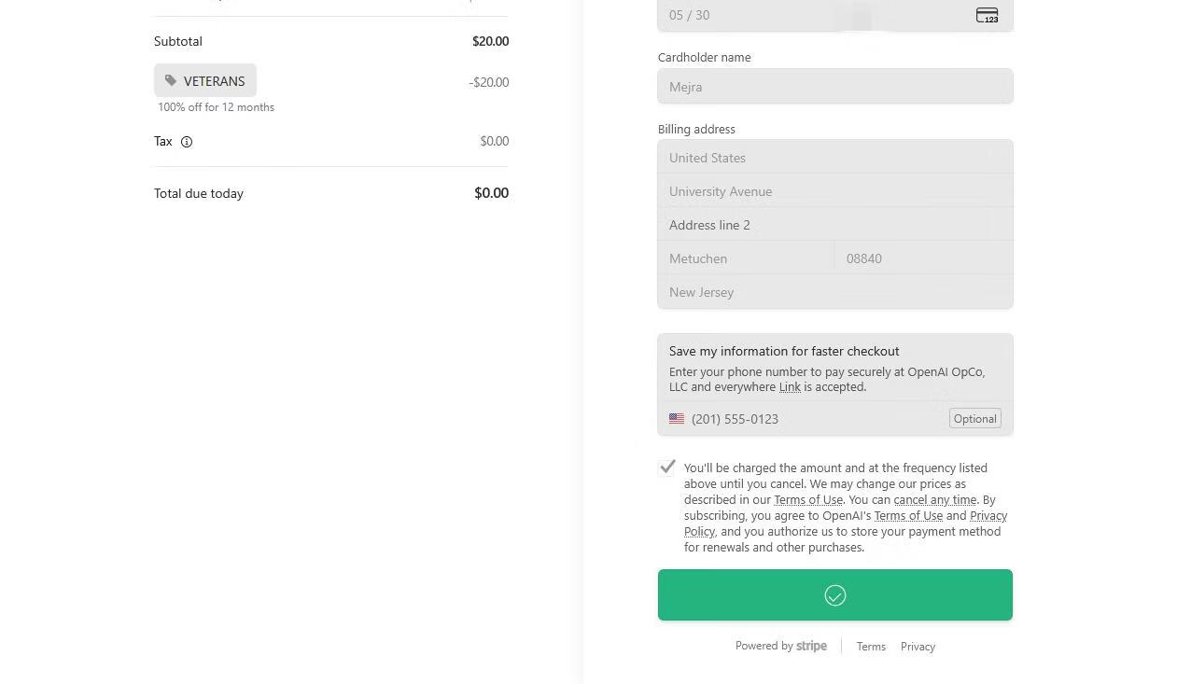Screen dimensions: 1177x684
Task: Open the New Jersey state dropdown
Action: pyautogui.click(x=834, y=292)
